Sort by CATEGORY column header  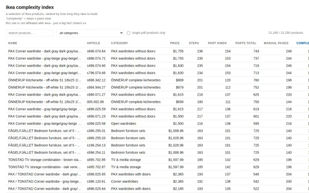(x=119, y=43)
